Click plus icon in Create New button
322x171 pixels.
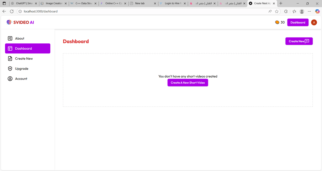(x=307, y=41)
